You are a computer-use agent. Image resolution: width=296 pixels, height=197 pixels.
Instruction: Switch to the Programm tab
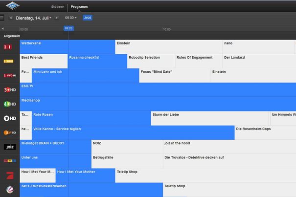click(79, 7)
